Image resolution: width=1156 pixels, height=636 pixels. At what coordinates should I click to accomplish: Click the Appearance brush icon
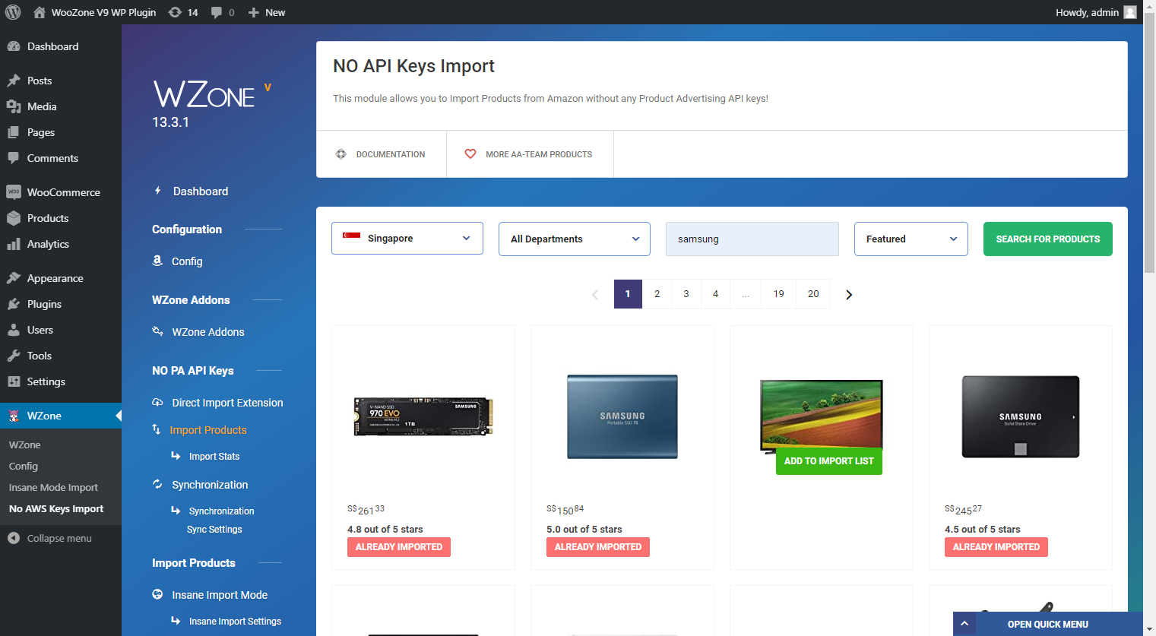14,278
